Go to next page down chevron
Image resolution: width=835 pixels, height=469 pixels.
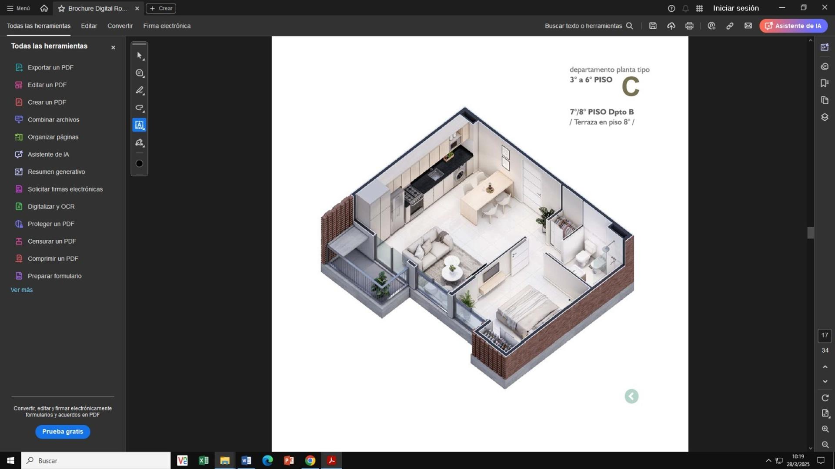(x=825, y=381)
